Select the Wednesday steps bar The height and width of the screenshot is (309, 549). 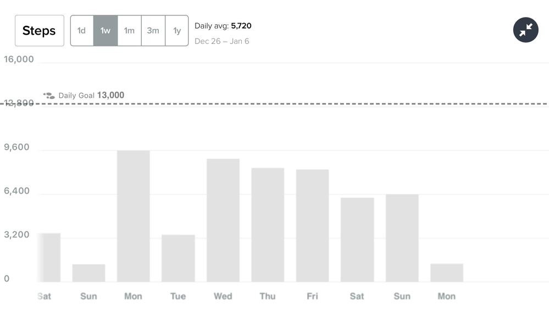coord(223,220)
